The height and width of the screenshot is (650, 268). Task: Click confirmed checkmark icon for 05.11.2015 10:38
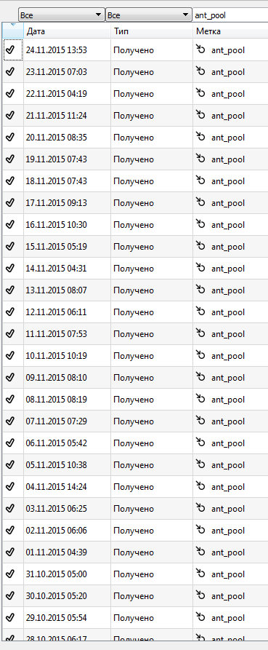pos(10,464)
